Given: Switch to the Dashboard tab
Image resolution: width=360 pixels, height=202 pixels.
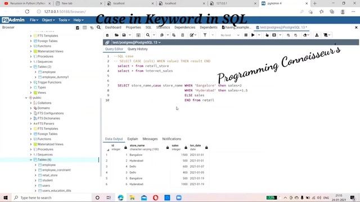Looking at the screenshot, I should [113, 27].
